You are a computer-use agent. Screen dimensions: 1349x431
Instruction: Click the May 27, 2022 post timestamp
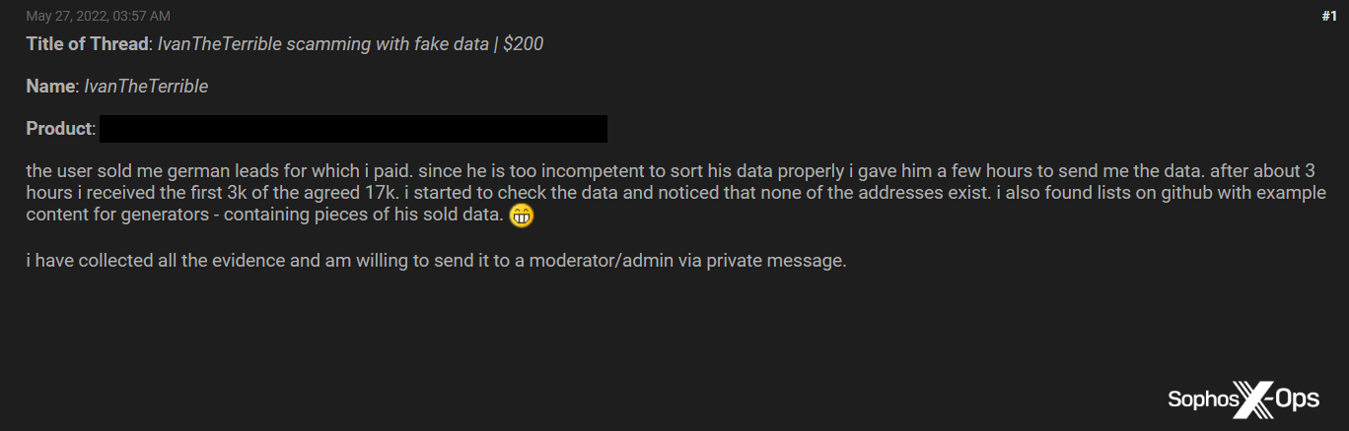(98, 16)
